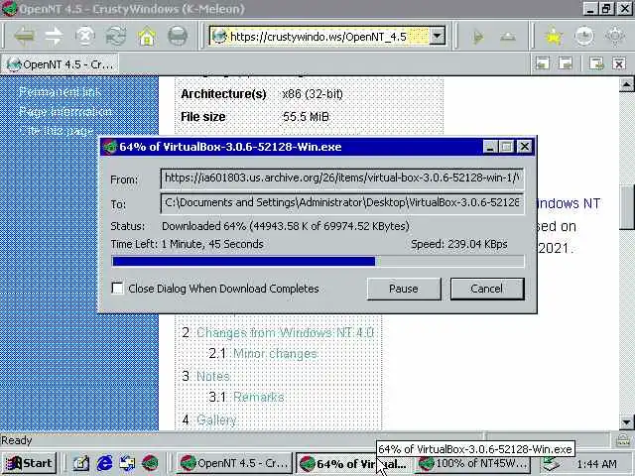Screen dimensions: 635x476
Task: Stop page loading with the Stop icon
Action: pos(84,36)
